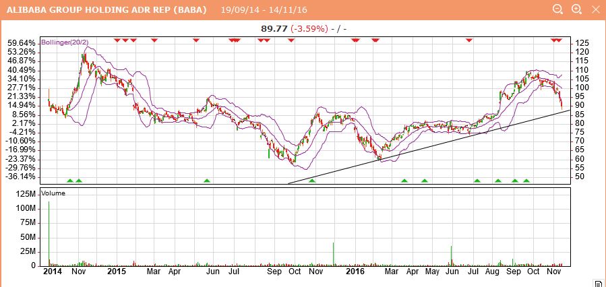Click the Aug label on time axis
This screenshot has height=287, width=606.
[491, 272]
